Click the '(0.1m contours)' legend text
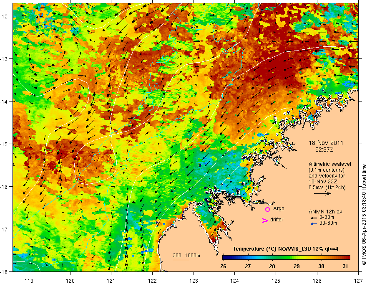This screenshot has width=367, height=284. coord(327,170)
